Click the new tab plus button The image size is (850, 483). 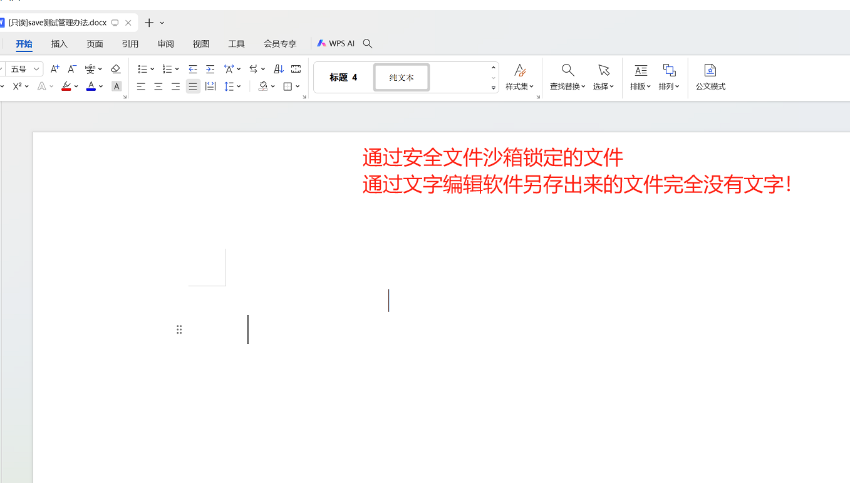point(149,23)
